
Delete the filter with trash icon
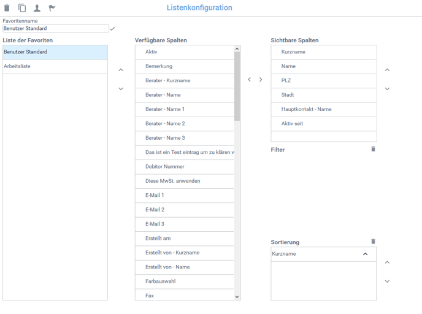(x=373, y=149)
